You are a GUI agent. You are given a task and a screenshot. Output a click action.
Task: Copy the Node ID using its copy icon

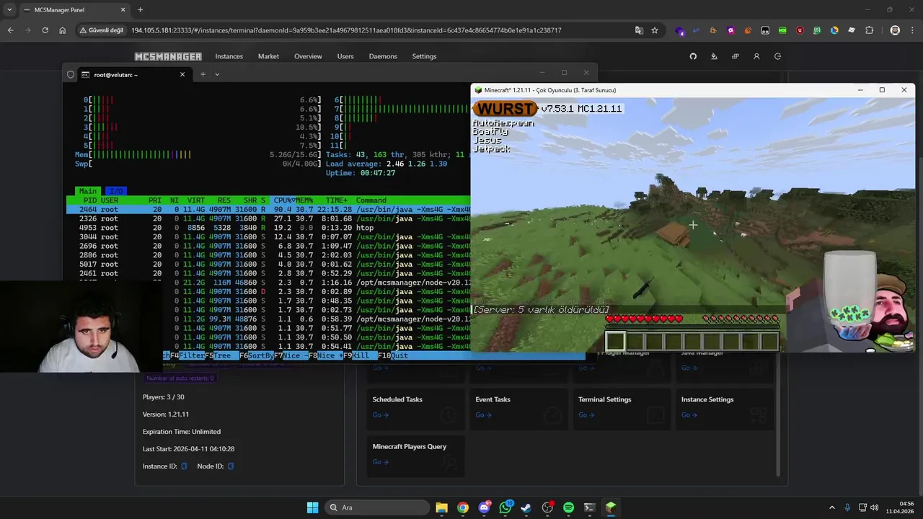[231, 466]
